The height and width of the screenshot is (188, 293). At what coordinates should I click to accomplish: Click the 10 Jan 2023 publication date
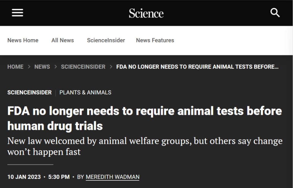pyautogui.click(x=24, y=177)
